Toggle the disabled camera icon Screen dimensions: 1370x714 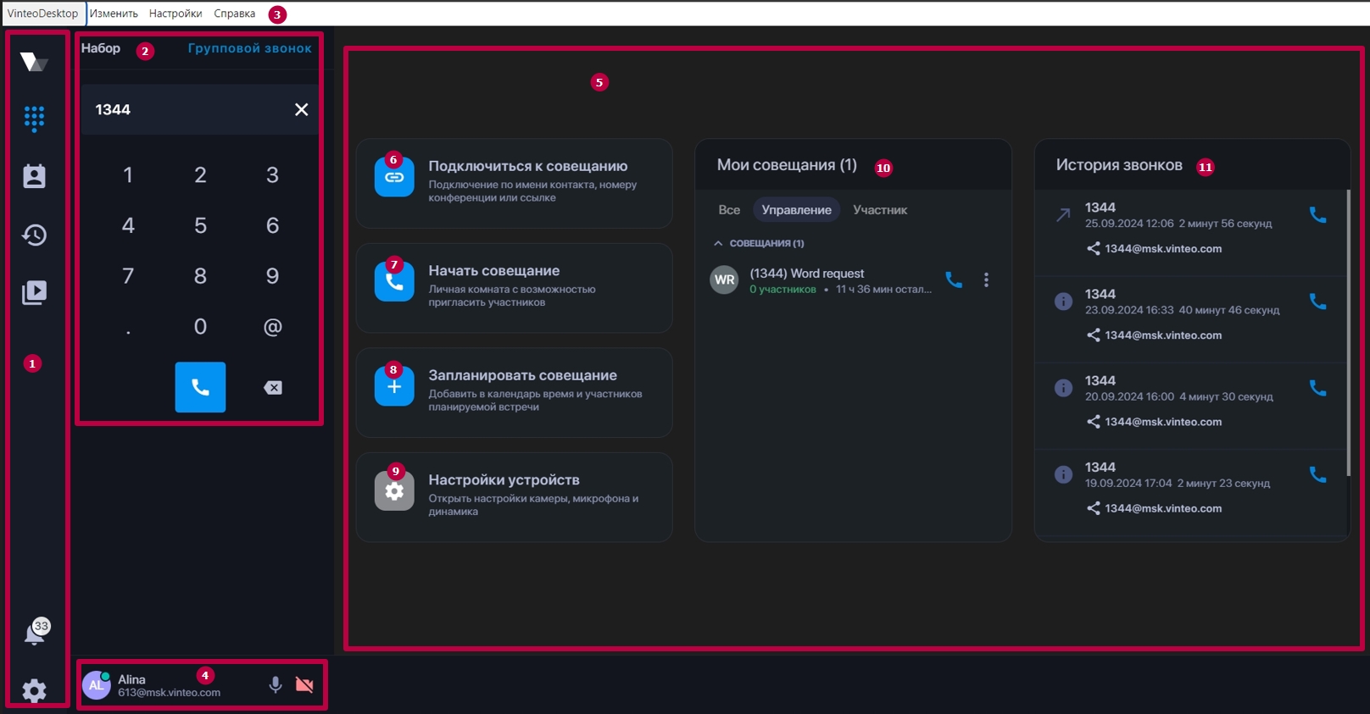pos(304,684)
